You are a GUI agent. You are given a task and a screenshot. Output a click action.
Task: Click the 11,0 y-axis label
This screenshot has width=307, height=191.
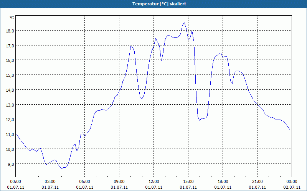pyautogui.click(x=10, y=134)
